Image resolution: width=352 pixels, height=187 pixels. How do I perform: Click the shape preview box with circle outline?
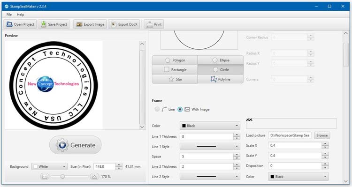tap(199, 40)
